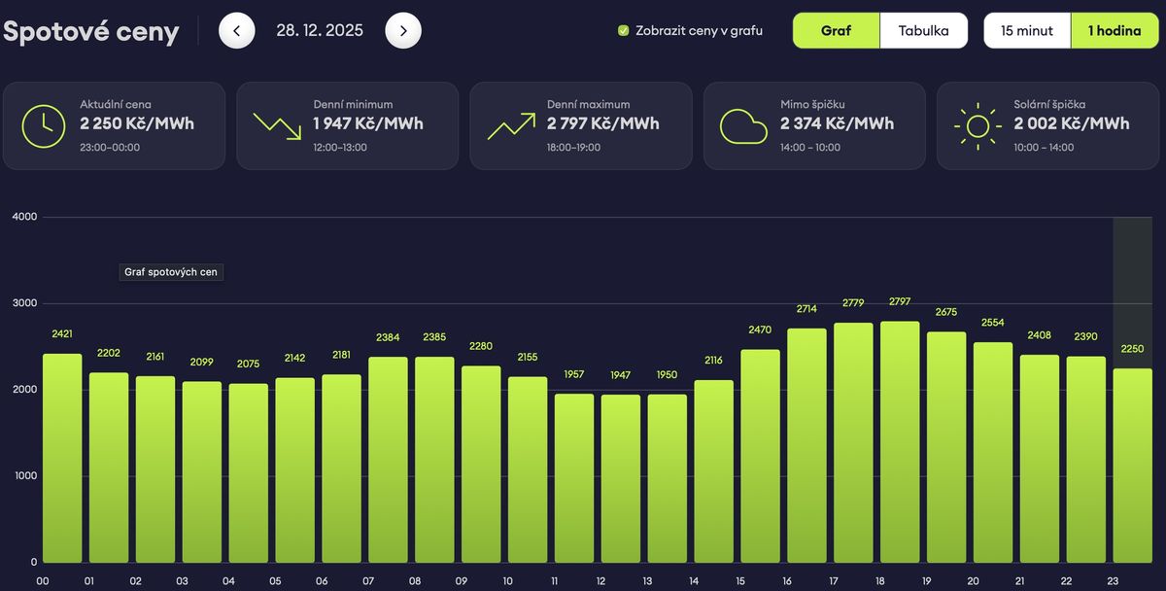Click the downward trend arrow icon
Screen dimensions: 1166x591
point(277,126)
